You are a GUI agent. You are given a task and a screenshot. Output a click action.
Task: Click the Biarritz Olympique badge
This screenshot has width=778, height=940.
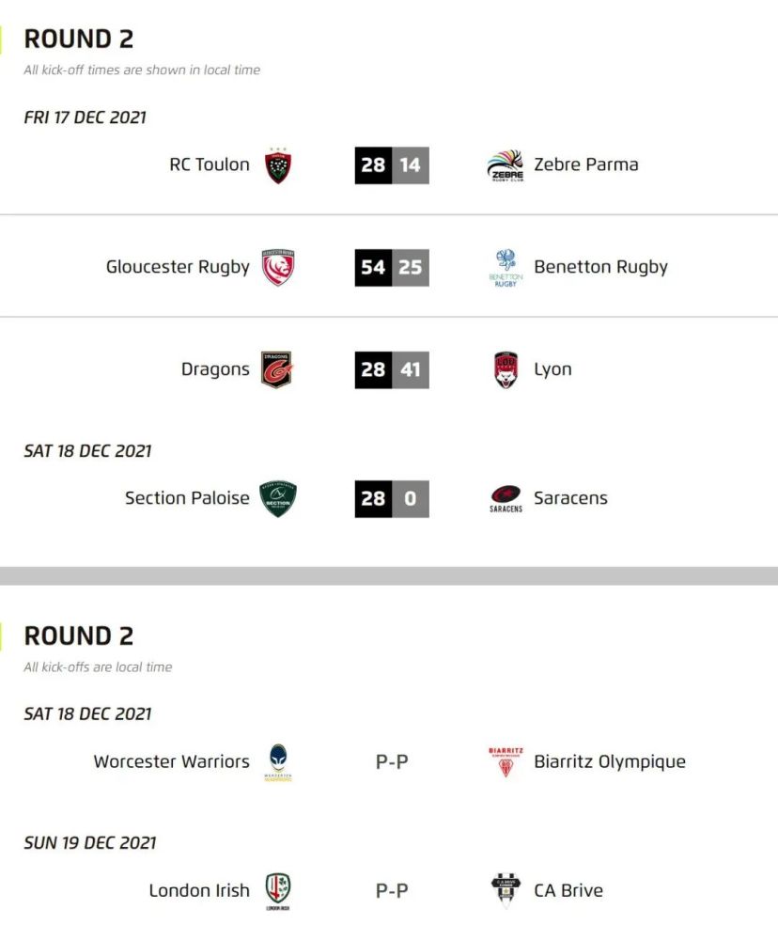click(506, 762)
